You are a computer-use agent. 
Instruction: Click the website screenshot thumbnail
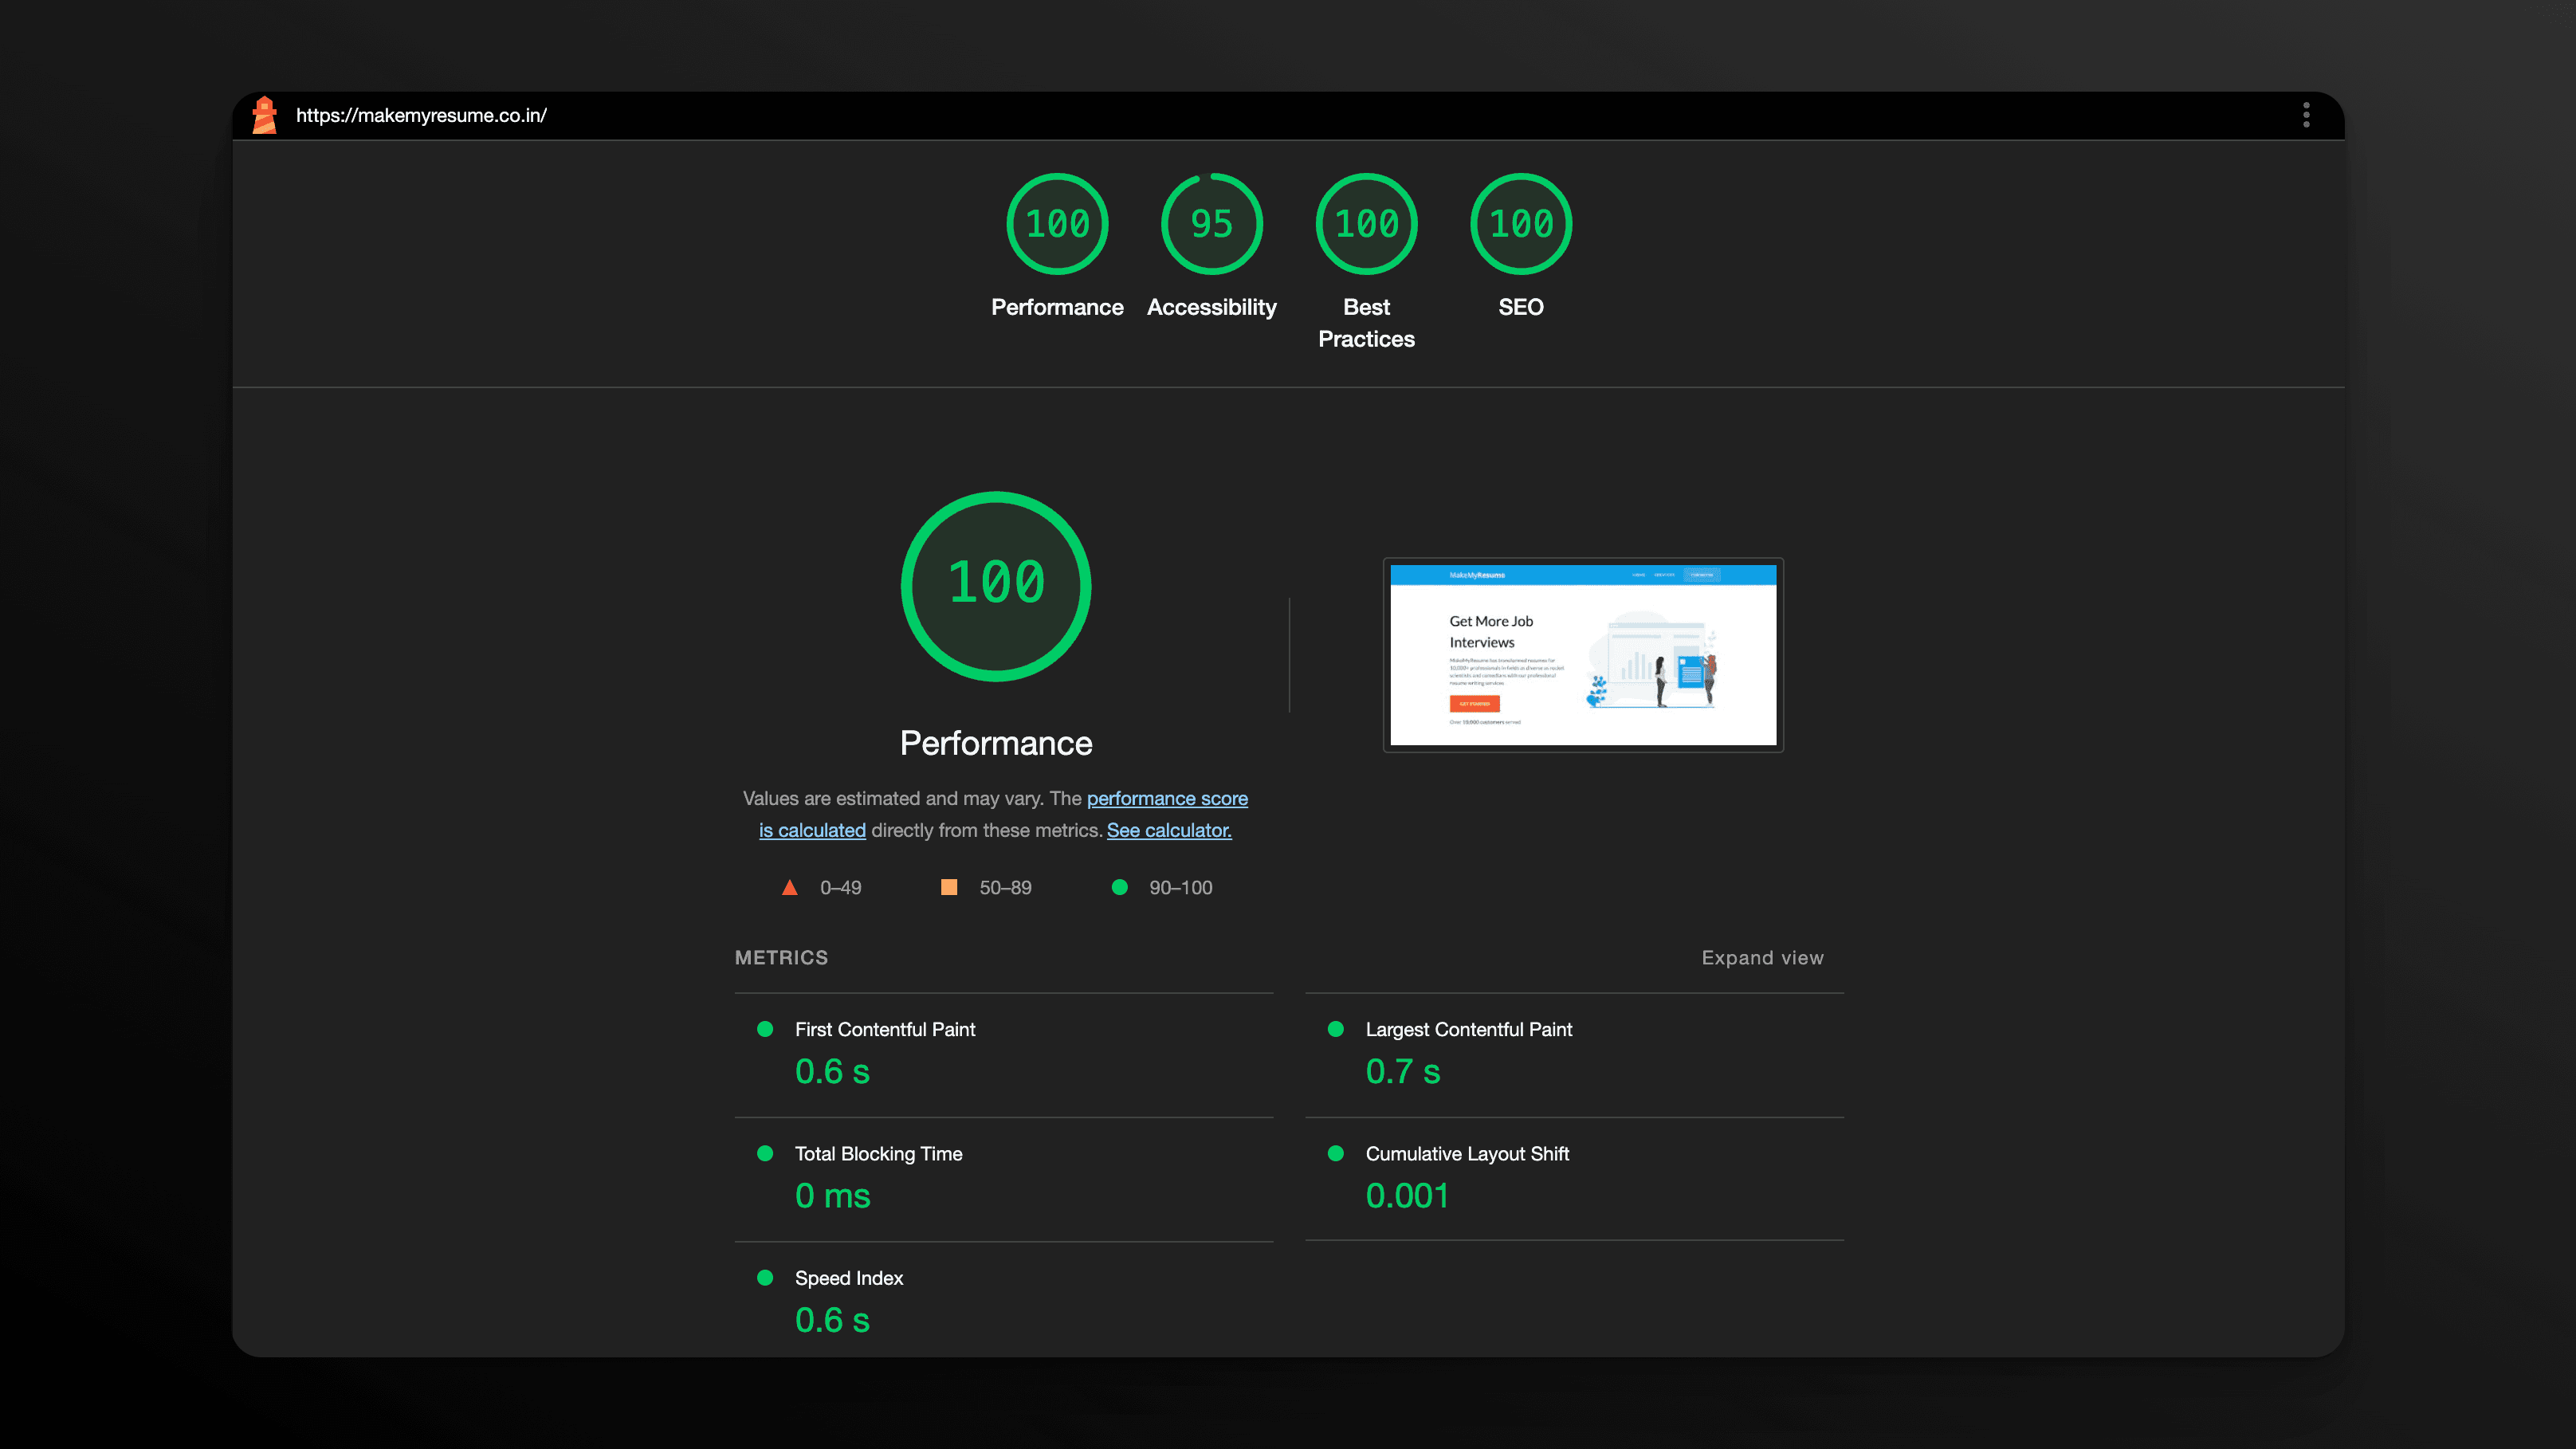1583,656
